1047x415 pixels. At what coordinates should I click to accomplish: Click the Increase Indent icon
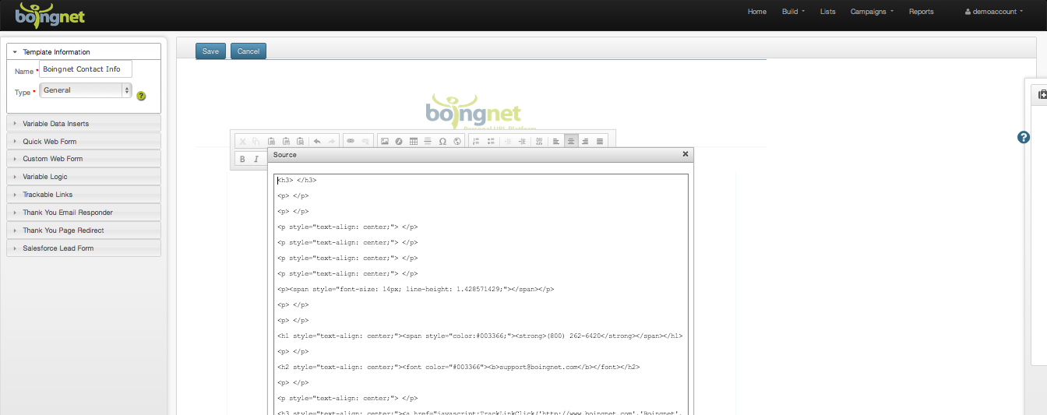(x=522, y=141)
